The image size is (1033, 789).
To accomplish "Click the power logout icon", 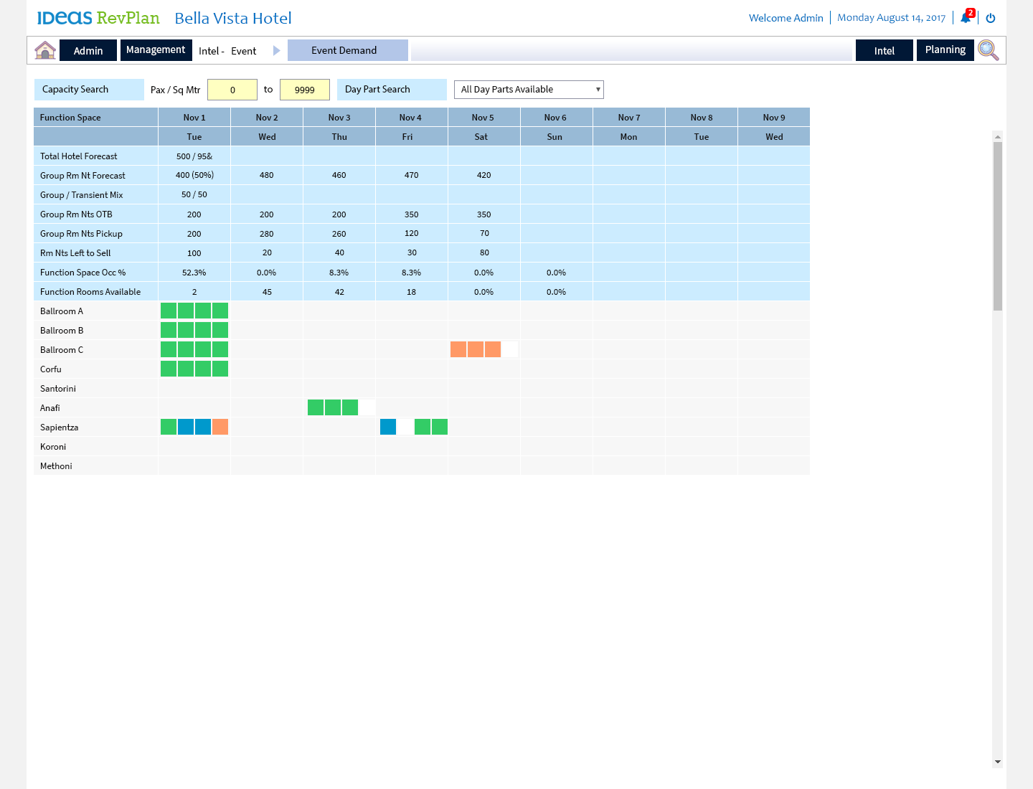I will pyautogui.click(x=991, y=18).
